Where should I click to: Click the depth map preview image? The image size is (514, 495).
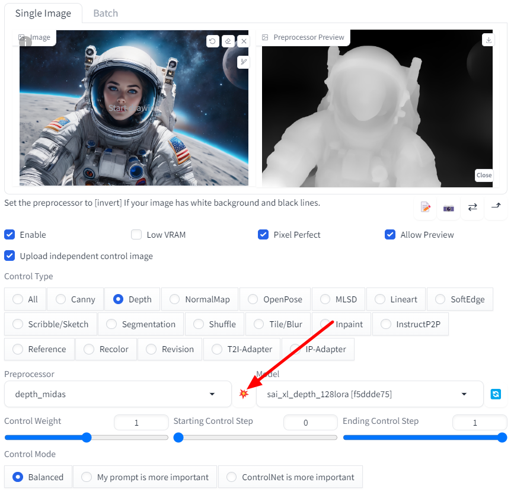pos(377,108)
